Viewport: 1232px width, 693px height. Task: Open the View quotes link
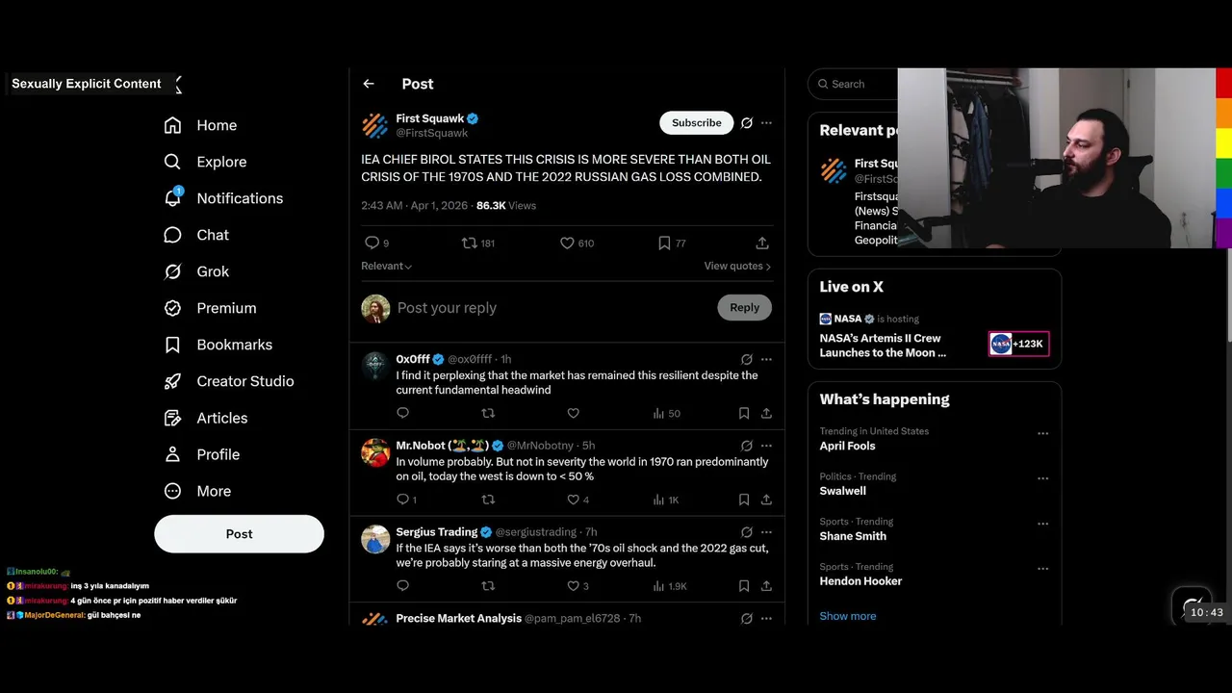(x=737, y=266)
